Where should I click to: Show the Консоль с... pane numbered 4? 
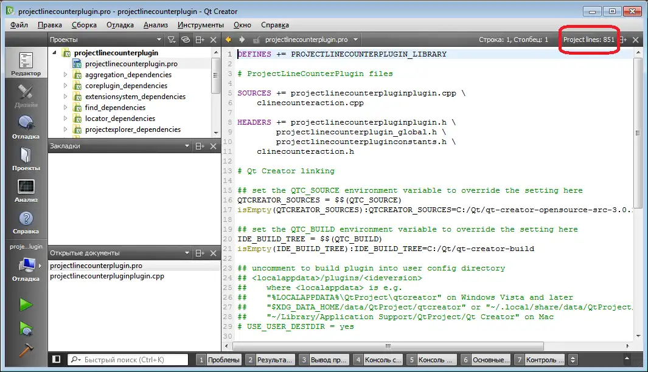[x=378, y=360]
